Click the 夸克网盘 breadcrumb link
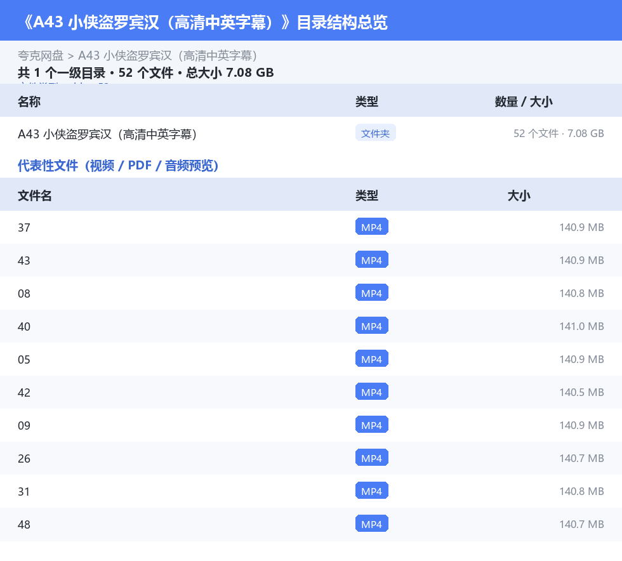Viewport: 622px width, 561px height. tap(41, 56)
